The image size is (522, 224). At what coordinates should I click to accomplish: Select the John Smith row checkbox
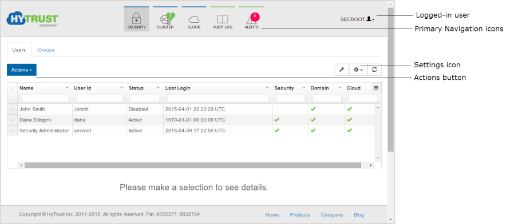pos(13,109)
